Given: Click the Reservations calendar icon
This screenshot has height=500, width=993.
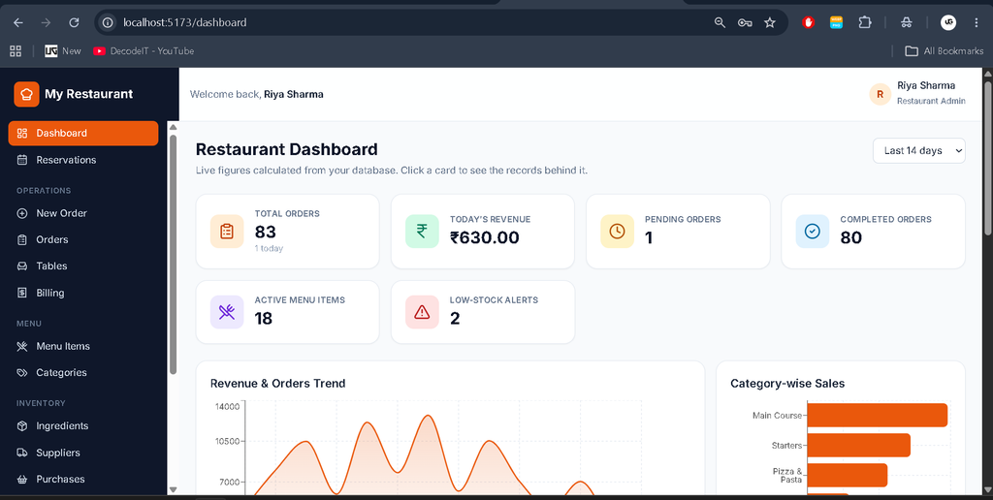Looking at the screenshot, I should click(22, 160).
